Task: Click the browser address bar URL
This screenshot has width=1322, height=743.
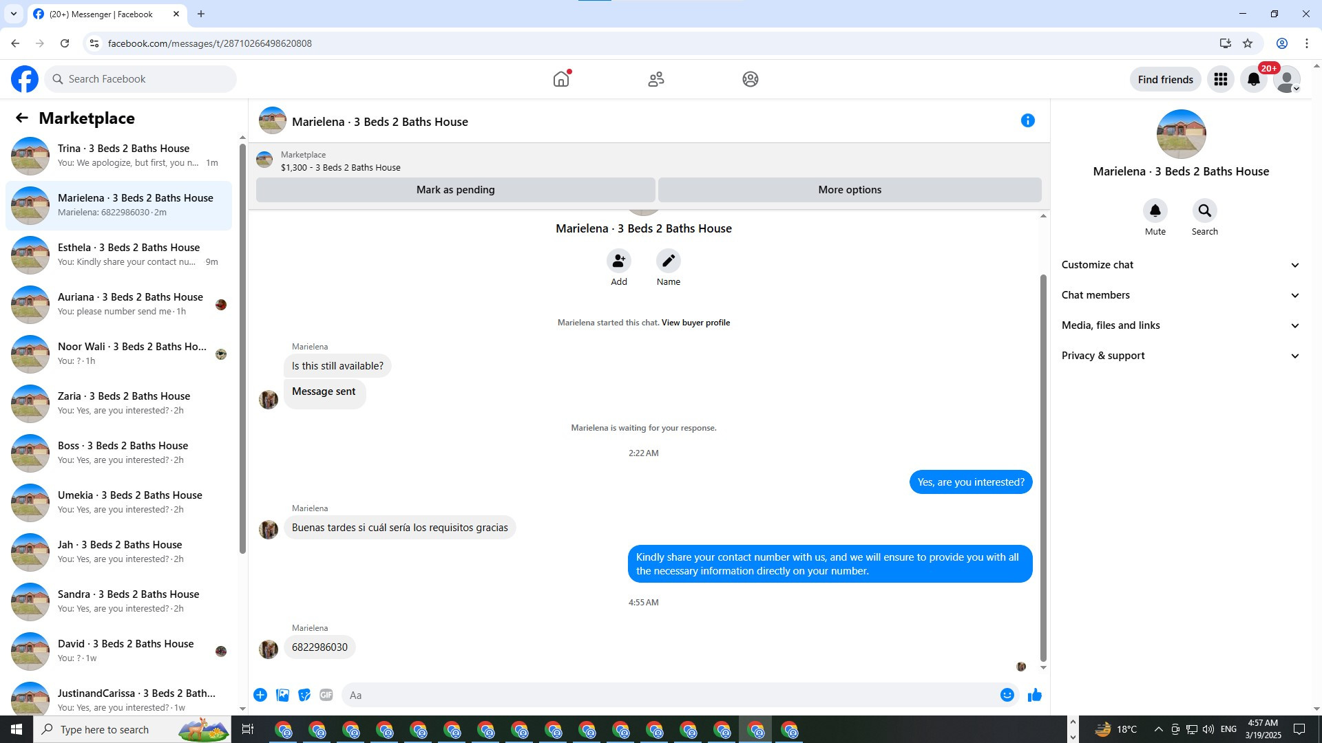Action: 210,43
